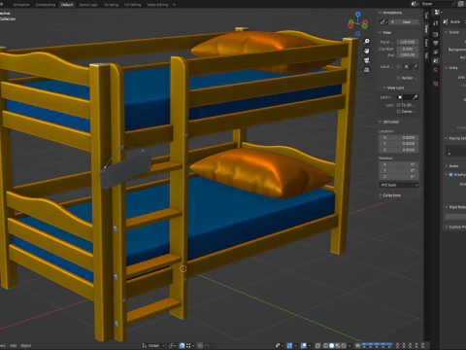Open the Scene properties tab icon
This screenshot has width=466, height=350.
436,60
